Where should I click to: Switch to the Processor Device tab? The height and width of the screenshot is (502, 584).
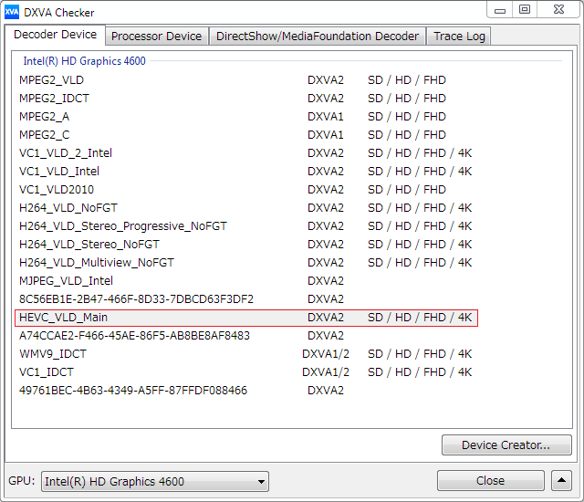(156, 37)
